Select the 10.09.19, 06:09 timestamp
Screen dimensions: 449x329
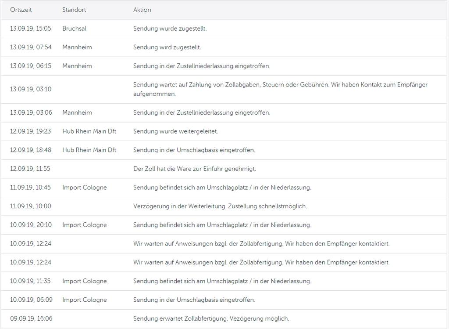(31, 300)
